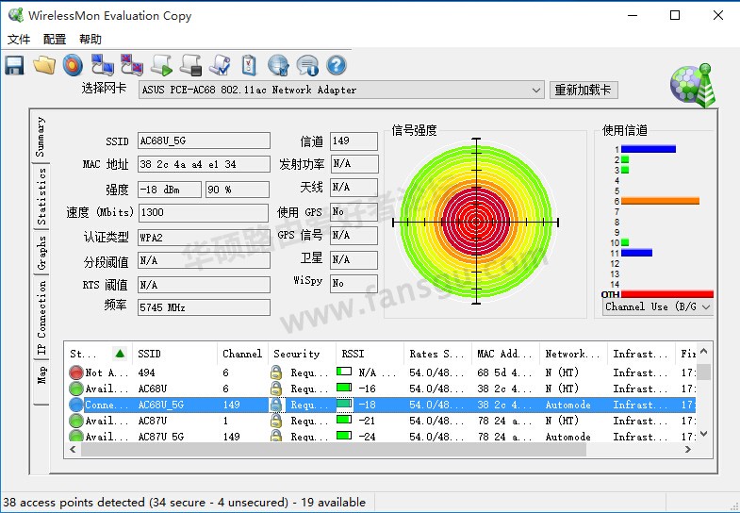This screenshot has width=740, height=513.
Task: Expand the network adapter selection dropdown
Action: coord(535,90)
